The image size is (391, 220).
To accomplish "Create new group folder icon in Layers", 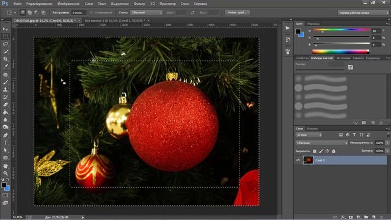I will 366,218.
